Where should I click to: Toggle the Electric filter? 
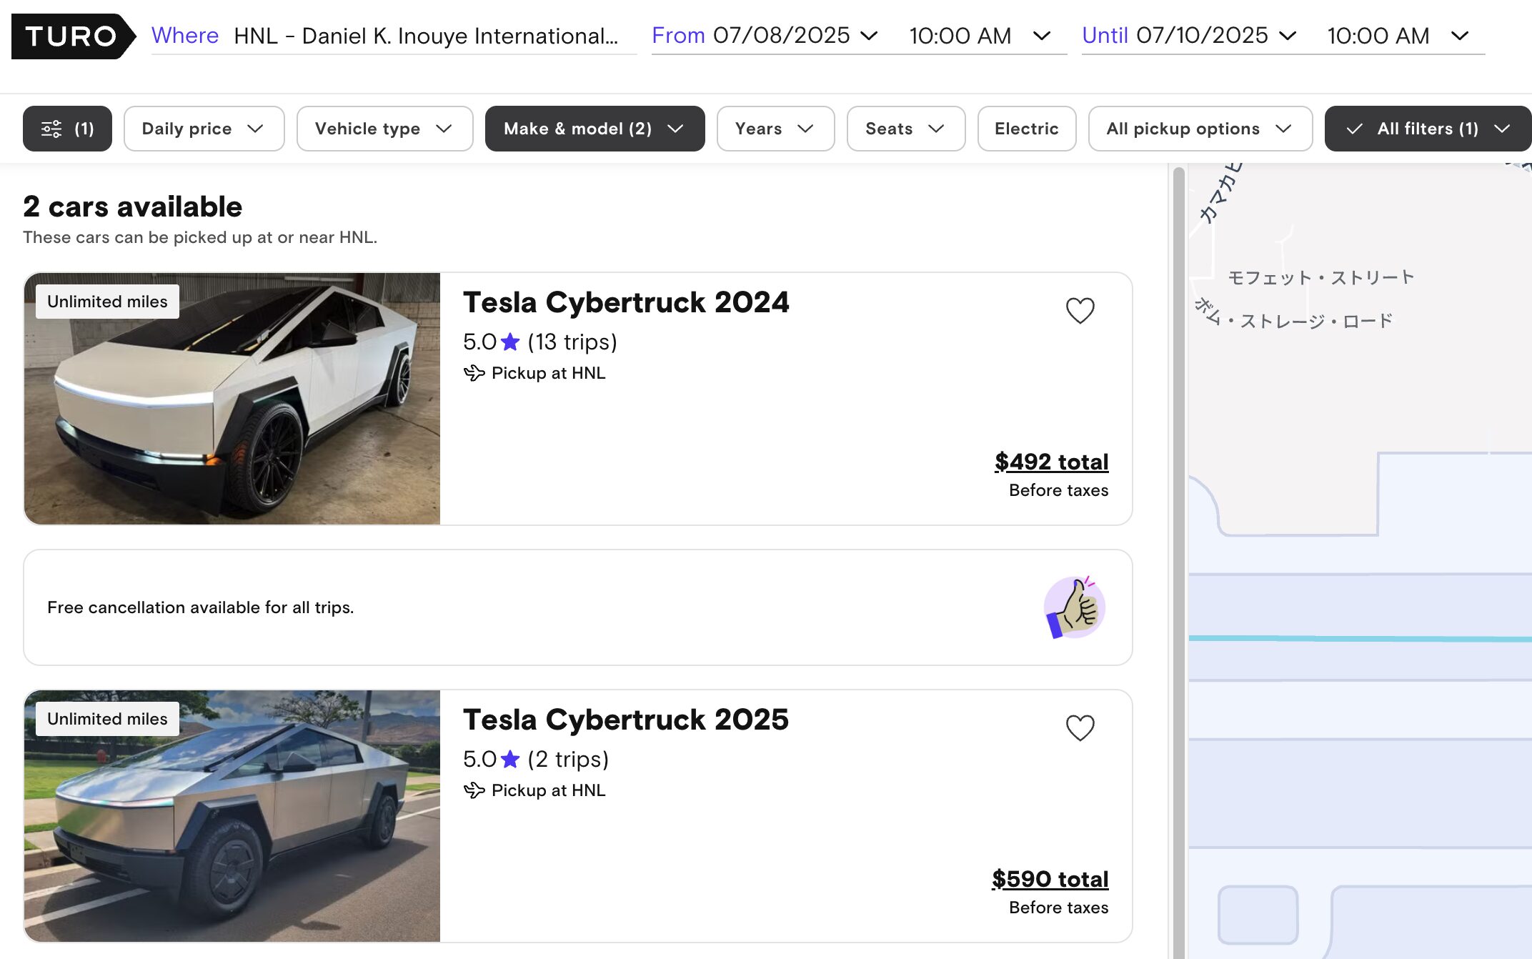[1026, 129]
